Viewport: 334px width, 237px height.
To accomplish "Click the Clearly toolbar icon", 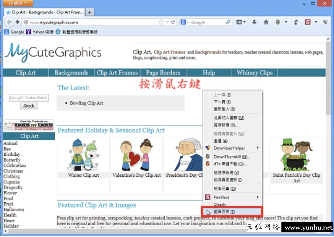I will click(x=296, y=22).
